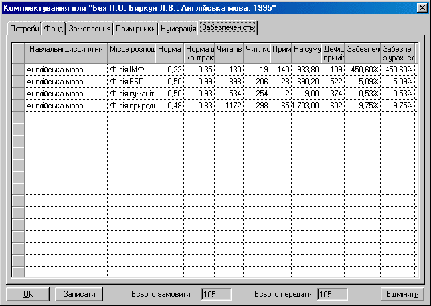Click the Норма column header
This screenshot has height=306, width=431.
coord(169,53)
